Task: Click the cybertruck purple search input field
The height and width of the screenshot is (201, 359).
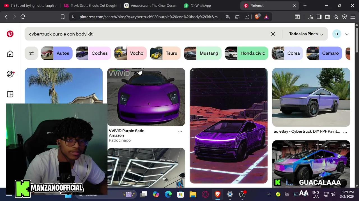Action: pyautogui.click(x=146, y=34)
